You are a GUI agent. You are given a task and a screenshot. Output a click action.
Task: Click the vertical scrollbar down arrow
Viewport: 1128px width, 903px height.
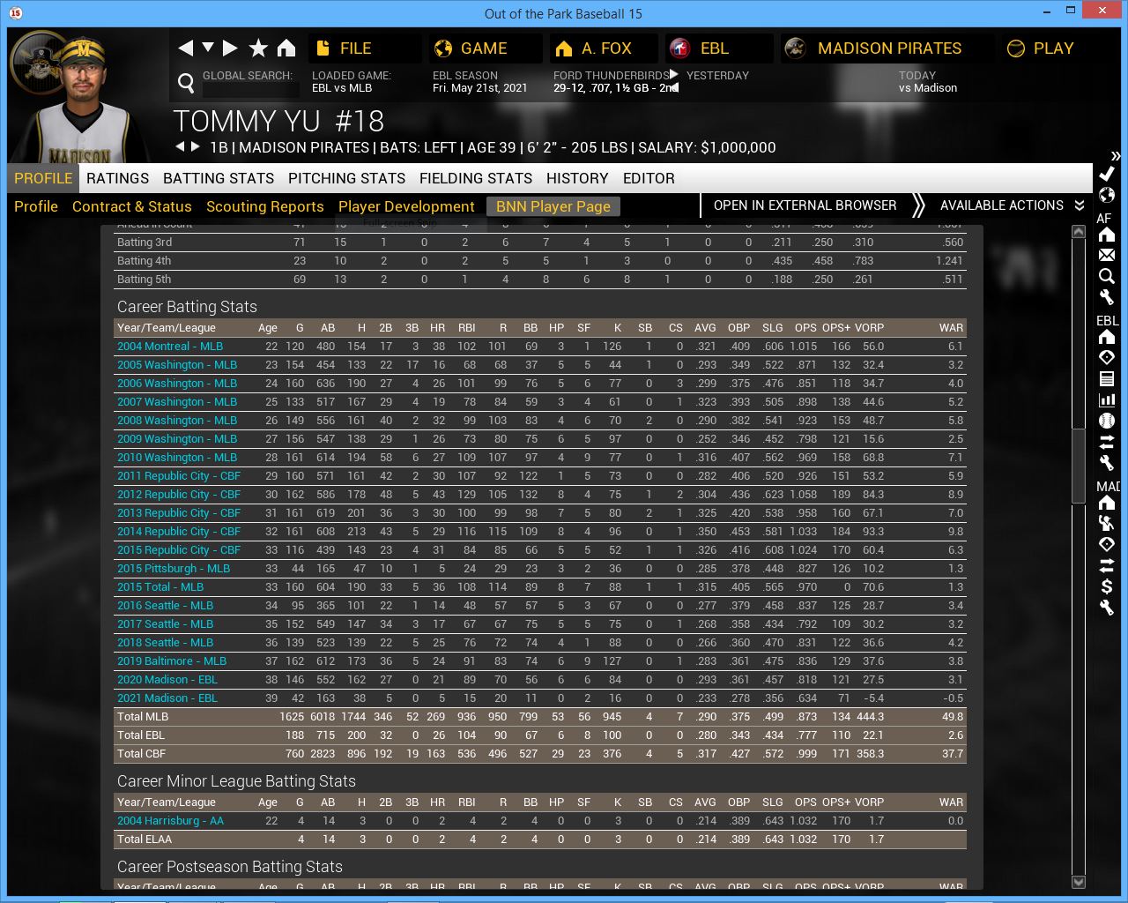[x=1078, y=882]
